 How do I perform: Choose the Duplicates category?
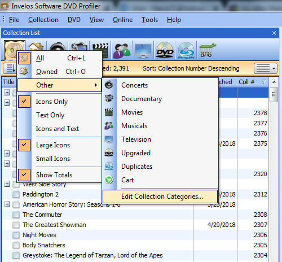pos(136,167)
